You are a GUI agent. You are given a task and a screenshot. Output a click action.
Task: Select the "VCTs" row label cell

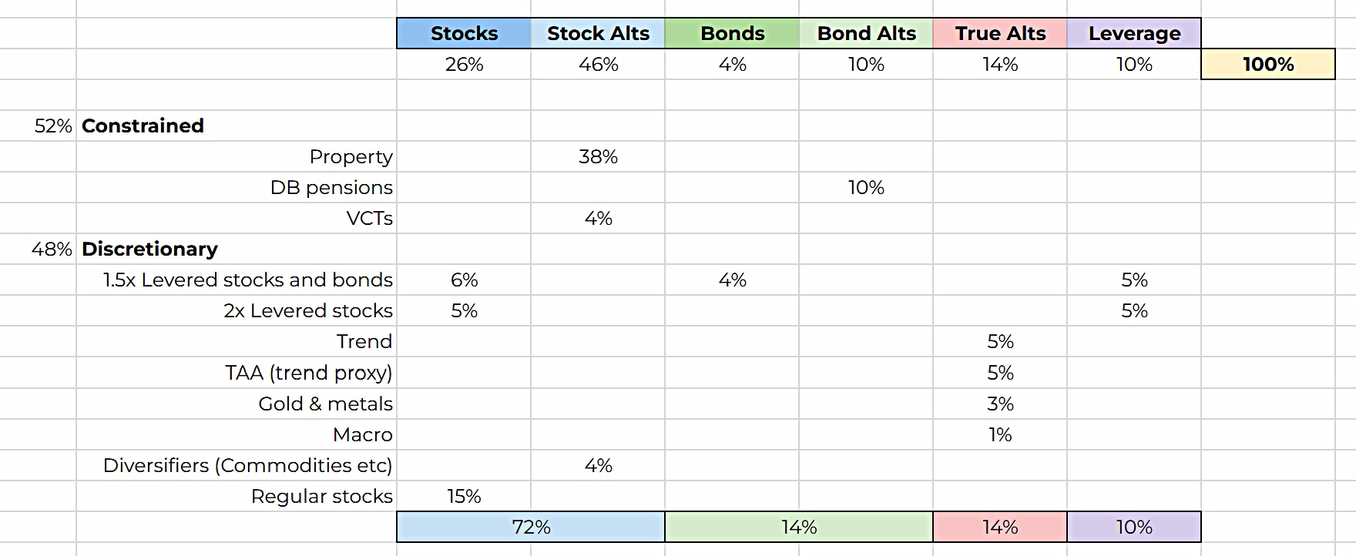pos(370,218)
